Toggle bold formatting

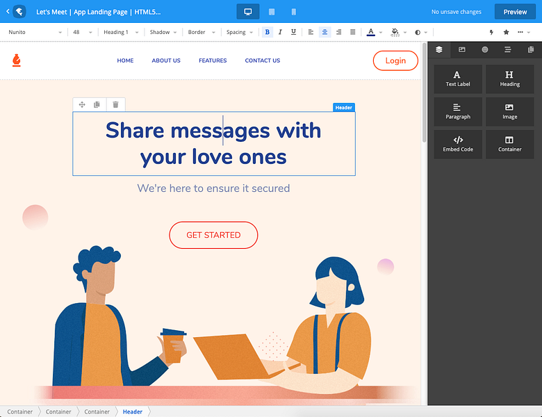[268, 32]
